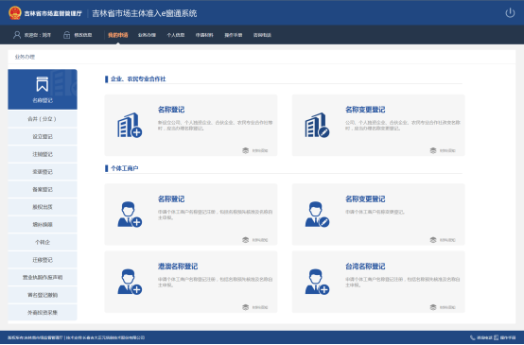Click 企业、农民专业合作社 section heading

138,79
